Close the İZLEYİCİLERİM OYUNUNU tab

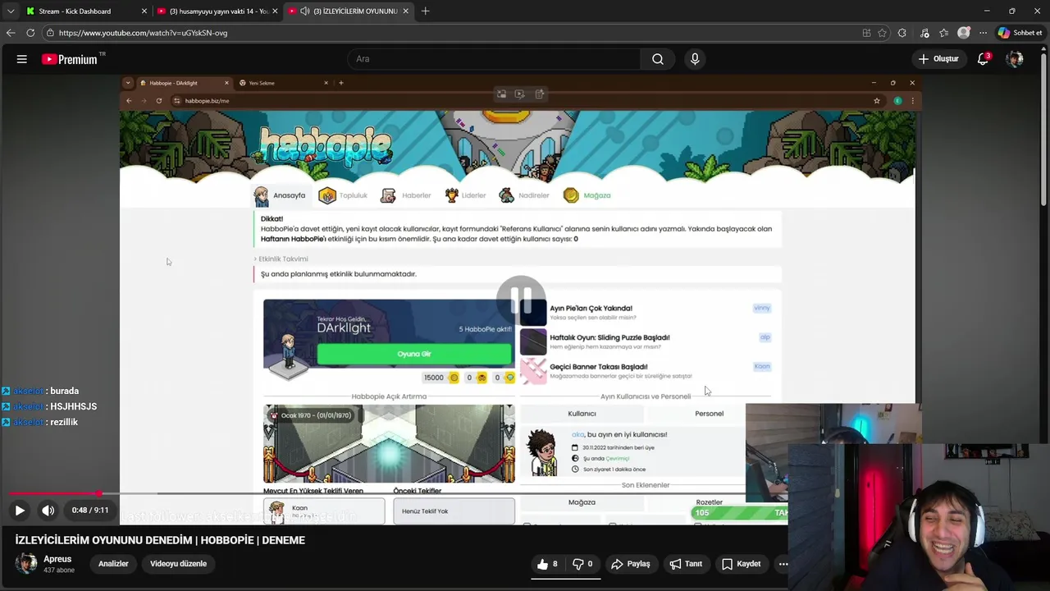[405, 11]
